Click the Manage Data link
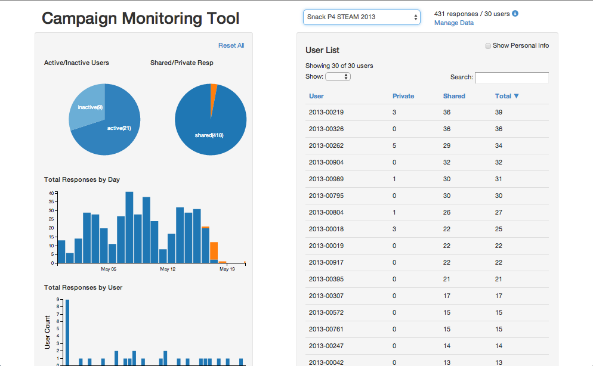Image resolution: width=593 pixels, height=366 pixels. coord(454,23)
